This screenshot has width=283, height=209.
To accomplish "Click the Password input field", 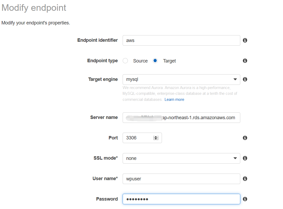I will (x=181, y=199).
